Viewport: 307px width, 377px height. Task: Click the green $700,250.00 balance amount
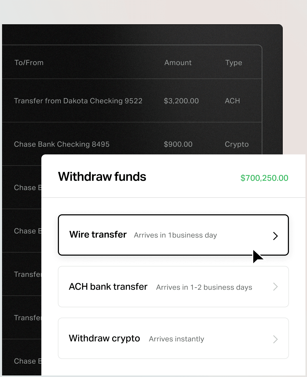coord(264,178)
